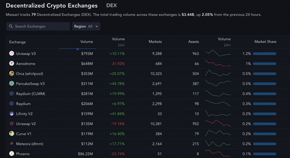Viewport: 290px width, 158px height.
Task: Click the +16.40% change value
Action: point(117,134)
